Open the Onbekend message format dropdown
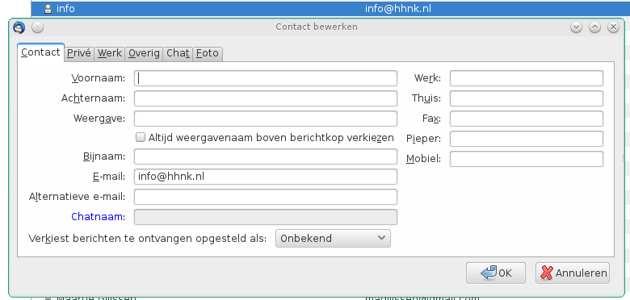Viewport: 630px width, 300px height. 333,238
